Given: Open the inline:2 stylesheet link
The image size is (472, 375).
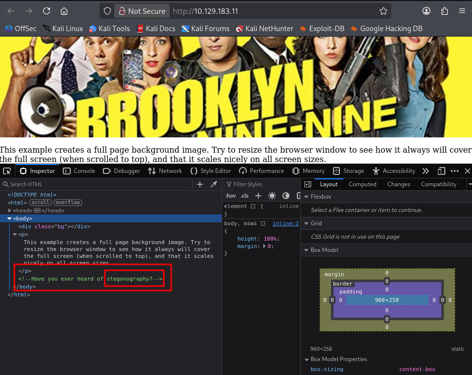Looking at the screenshot, I should [x=285, y=223].
